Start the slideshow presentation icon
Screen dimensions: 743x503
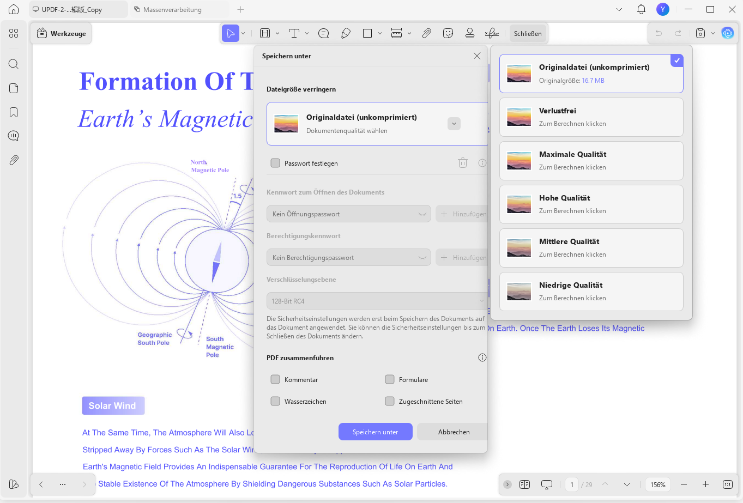point(547,484)
